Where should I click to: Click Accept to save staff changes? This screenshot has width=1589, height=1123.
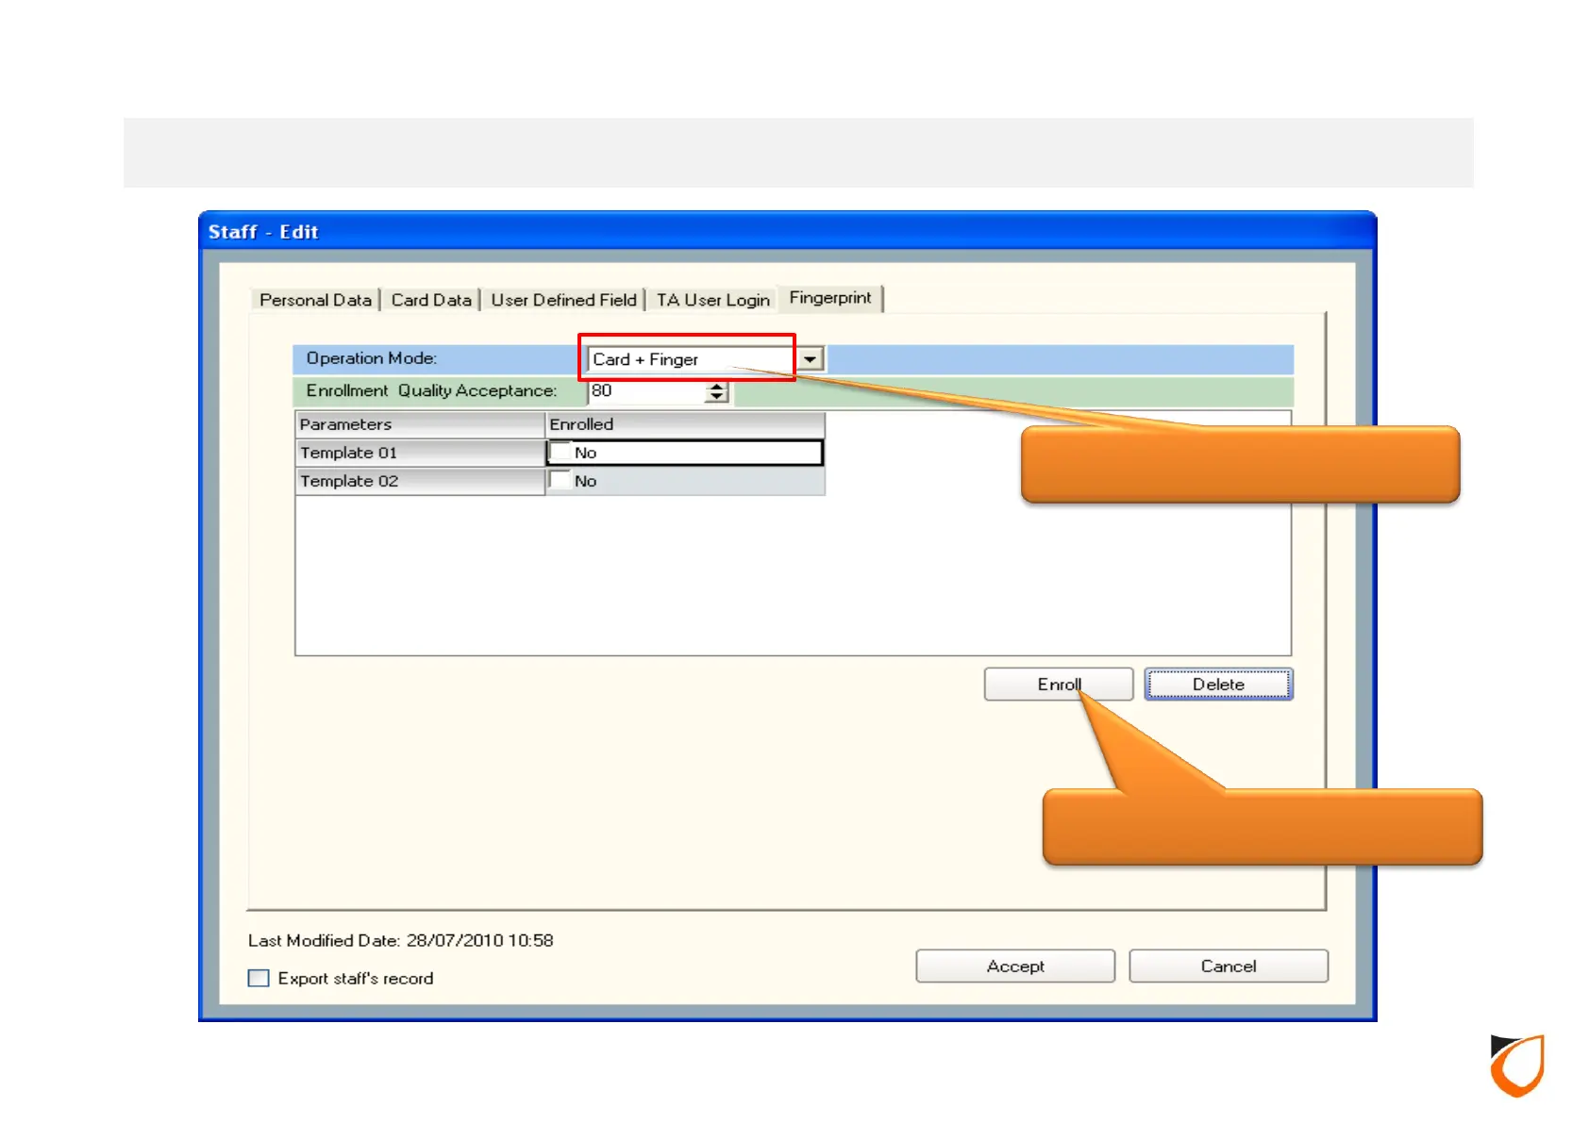point(1015,966)
